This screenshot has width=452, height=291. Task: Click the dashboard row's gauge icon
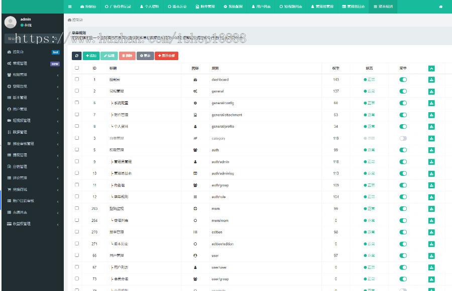tap(195, 80)
